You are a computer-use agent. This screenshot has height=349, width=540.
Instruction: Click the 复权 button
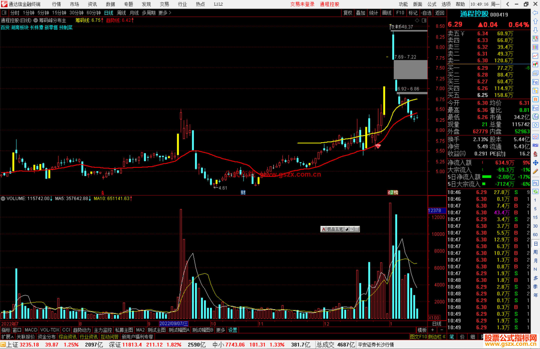pos(347,13)
